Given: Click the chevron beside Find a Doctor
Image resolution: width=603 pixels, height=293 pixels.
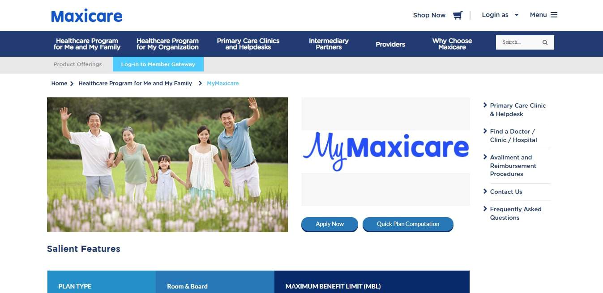Looking at the screenshot, I should click(x=485, y=131).
